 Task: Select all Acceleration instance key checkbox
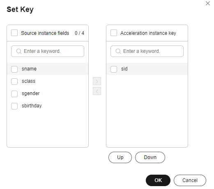click(114, 33)
